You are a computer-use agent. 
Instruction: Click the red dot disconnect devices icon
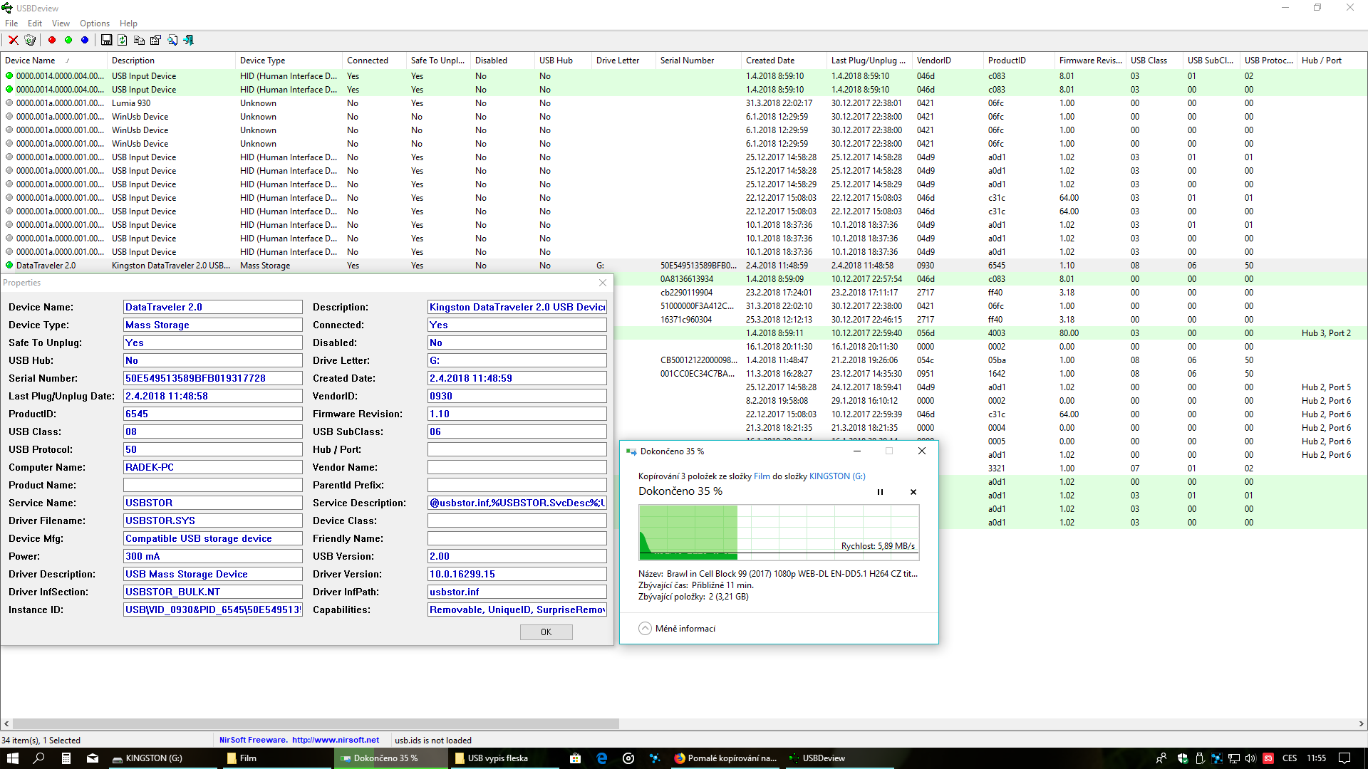tap(52, 40)
